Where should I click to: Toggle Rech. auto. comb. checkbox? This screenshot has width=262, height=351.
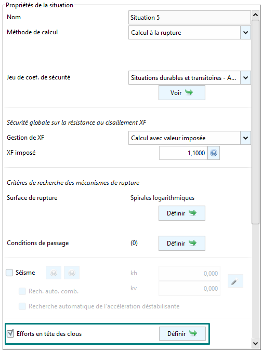22,291
